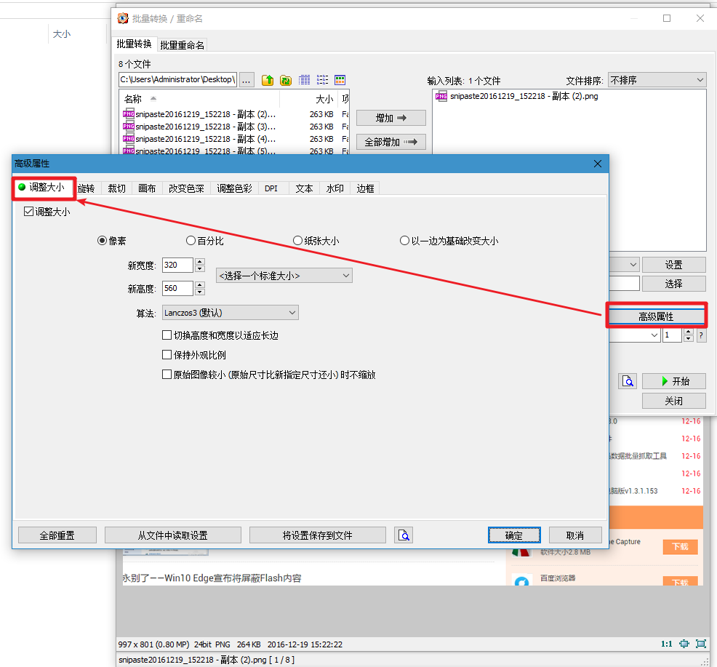Switch file list to details view icon
The width and height of the screenshot is (717, 667).
coord(305,80)
